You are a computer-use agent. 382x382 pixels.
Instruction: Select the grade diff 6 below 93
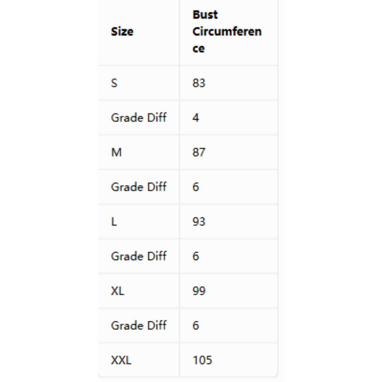pyautogui.click(x=195, y=256)
